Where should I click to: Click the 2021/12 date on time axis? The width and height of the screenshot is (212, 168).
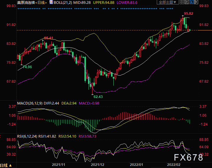[97, 165]
